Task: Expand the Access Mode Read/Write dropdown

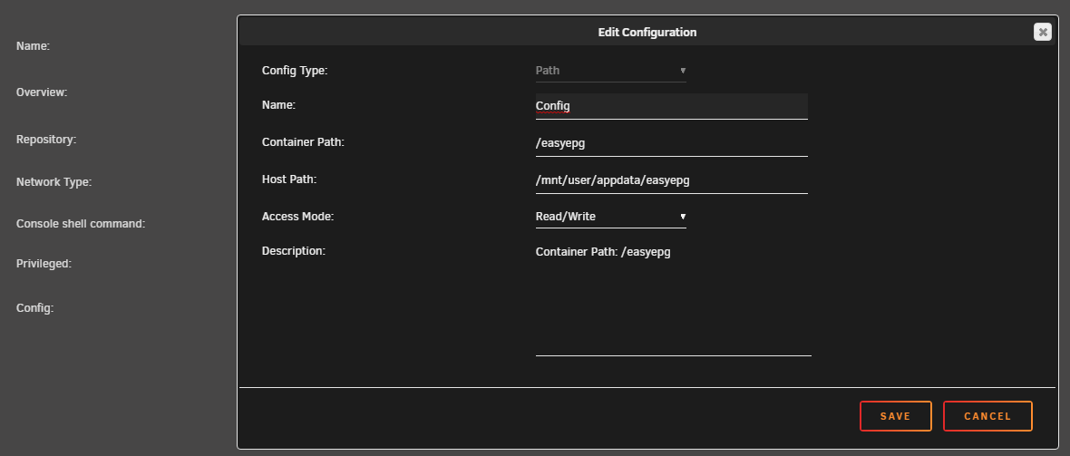Action: coord(611,217)
